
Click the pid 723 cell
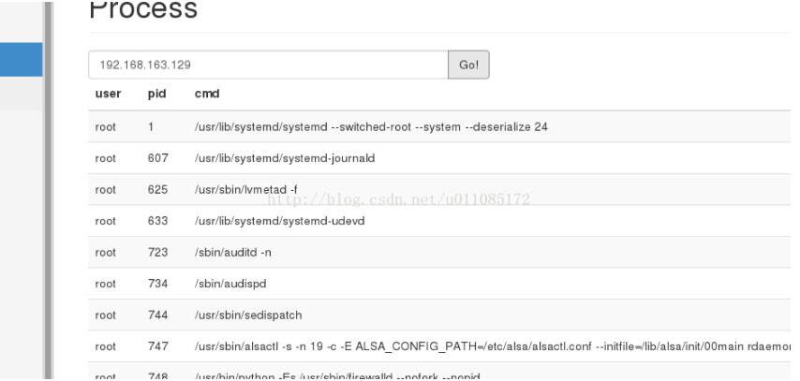click(x=157, y=254)
